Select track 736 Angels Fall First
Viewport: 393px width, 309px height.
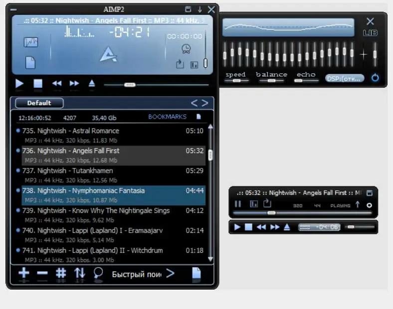[x=113, y=155]
